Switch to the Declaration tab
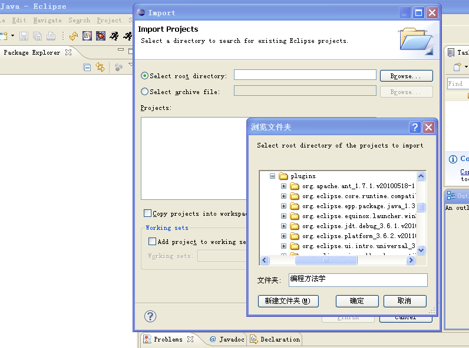The image size is (469, 348). pyautogui.click(x=275, y=339)
